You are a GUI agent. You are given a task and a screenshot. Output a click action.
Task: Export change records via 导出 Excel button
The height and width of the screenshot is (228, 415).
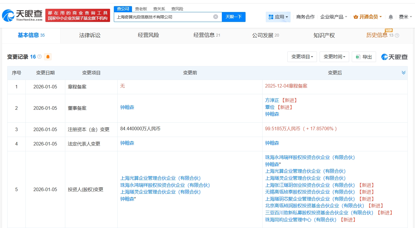click(364, 57)
